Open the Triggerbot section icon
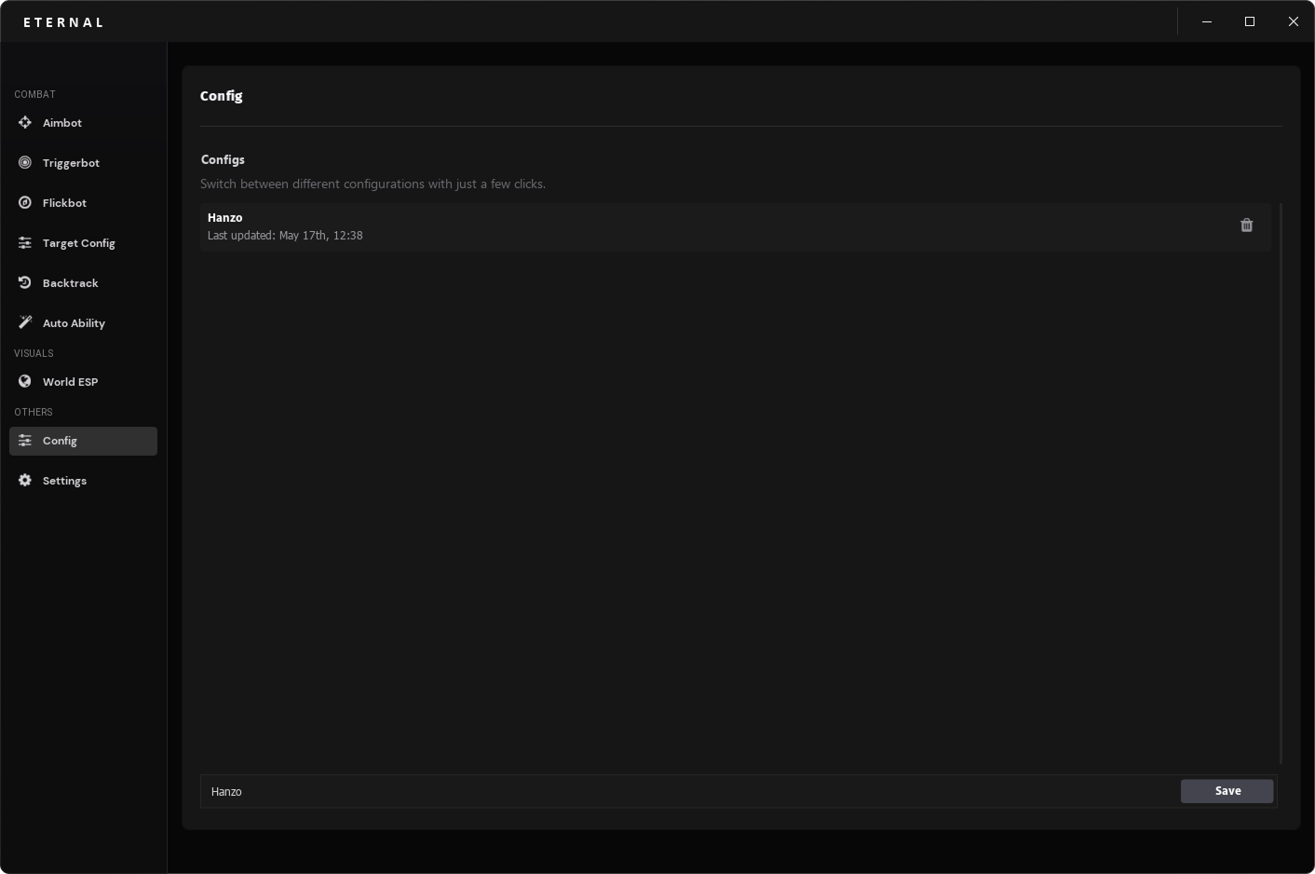This screenshot has height=874, width=1315. [x=25, y=163]
